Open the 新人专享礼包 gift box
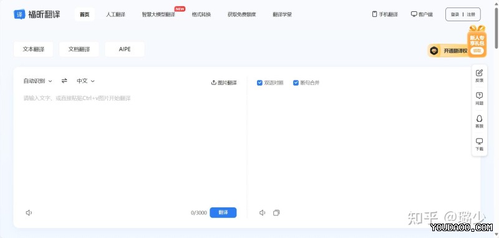Viewport: 499px width, 238px height. pyautogui.click(x=477, y=41)
